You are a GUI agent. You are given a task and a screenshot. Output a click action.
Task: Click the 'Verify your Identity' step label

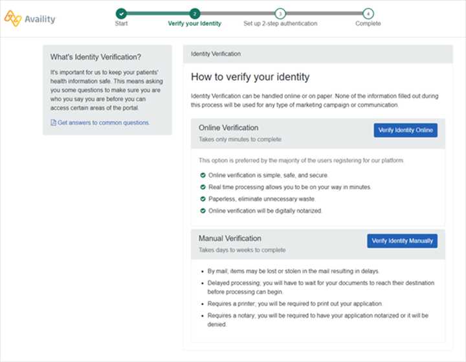click(x=195, y=23)
